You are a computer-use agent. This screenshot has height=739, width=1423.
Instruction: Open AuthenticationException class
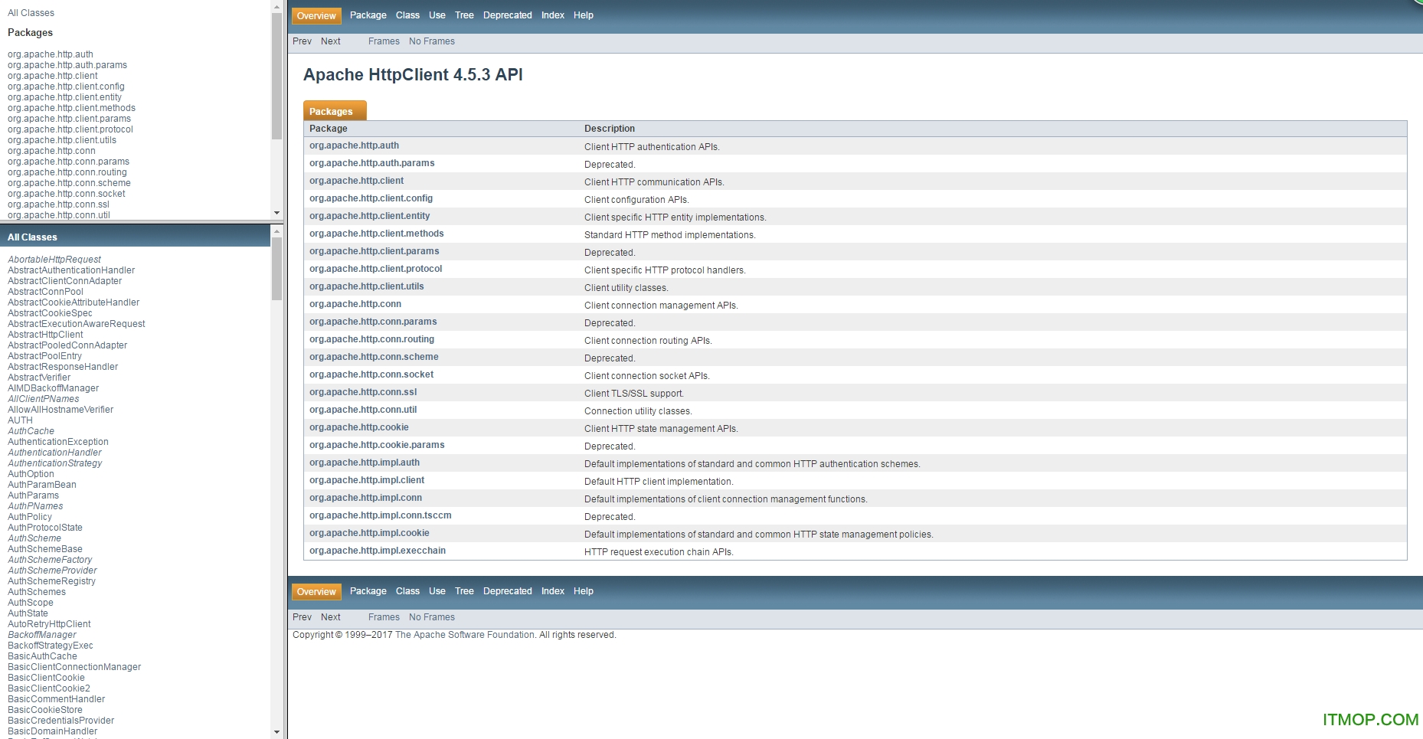tap(58, 442)
